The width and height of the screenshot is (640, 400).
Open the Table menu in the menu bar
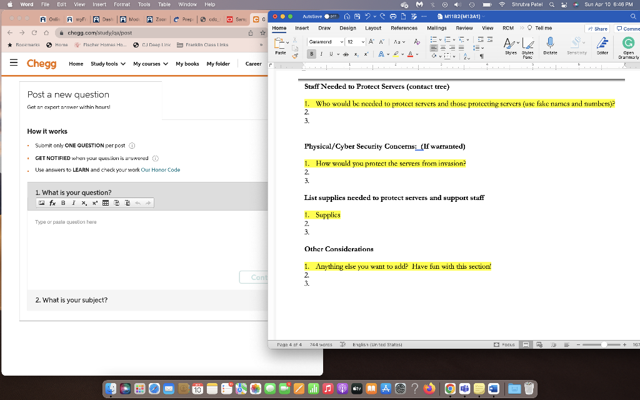point(164,4)
